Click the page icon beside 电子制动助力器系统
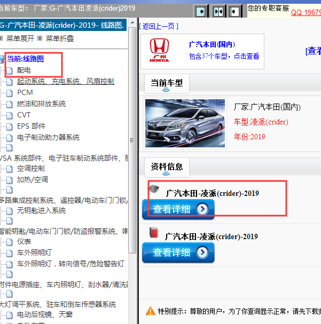The image size is (321, 324). pyautogui.click(x=9, y=138)
